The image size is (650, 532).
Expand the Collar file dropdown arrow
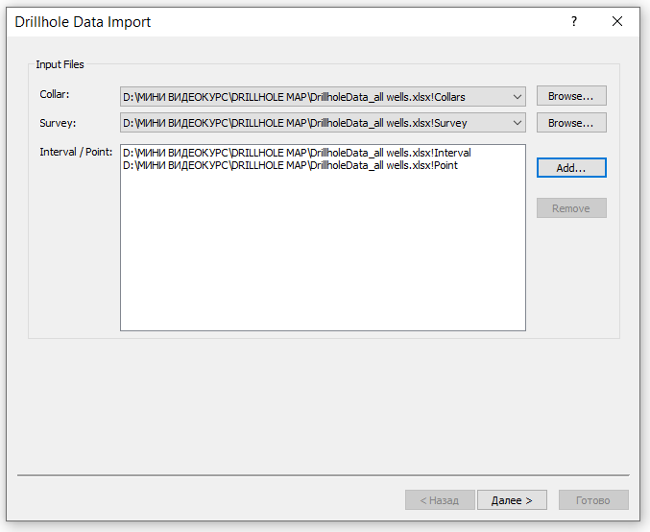click(x=518, y=96)
